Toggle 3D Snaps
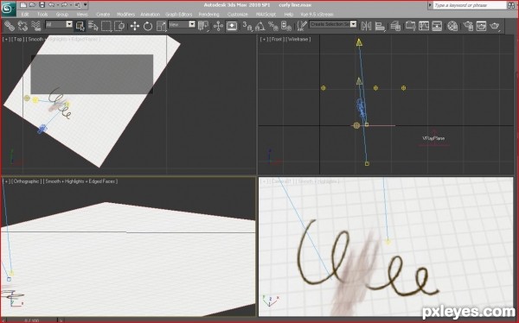Screen dimensions: 519x323 (x=247, y=26)
